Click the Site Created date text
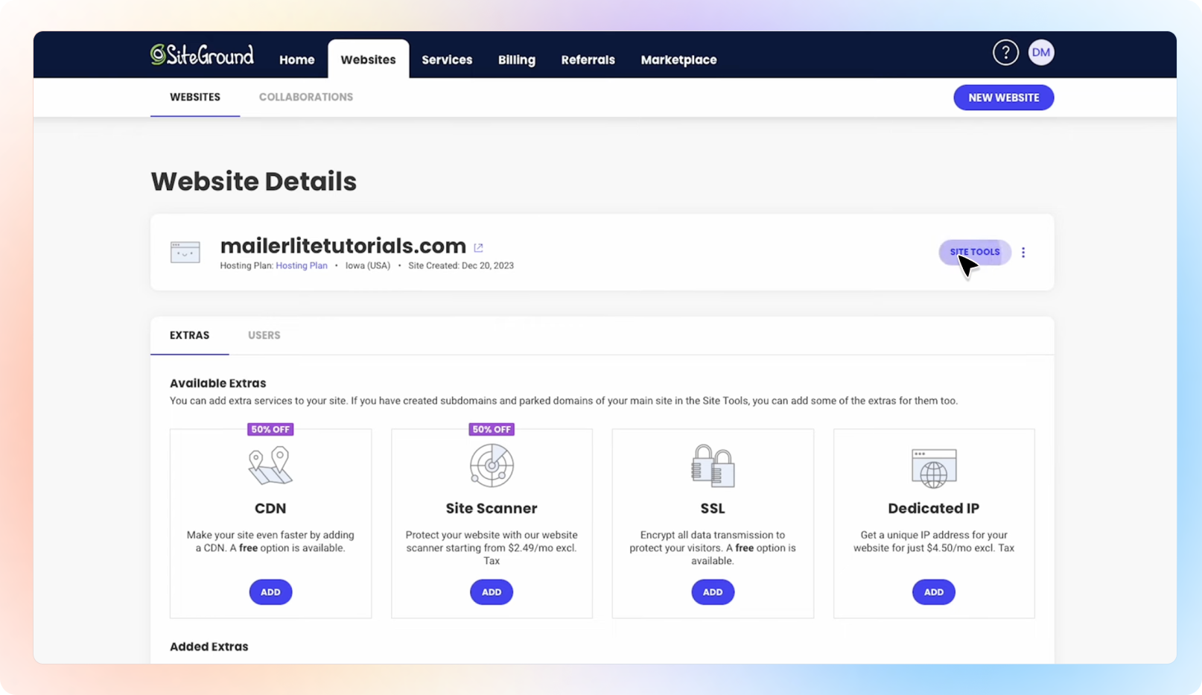Viewport: 1202px width, 695px height. [461, 266]
